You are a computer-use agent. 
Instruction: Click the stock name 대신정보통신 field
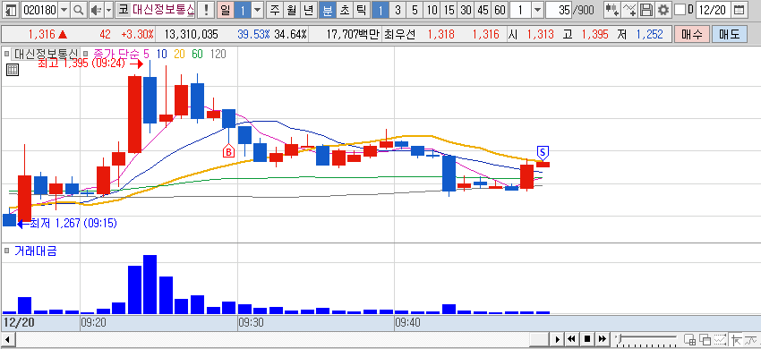pos(164,9)
